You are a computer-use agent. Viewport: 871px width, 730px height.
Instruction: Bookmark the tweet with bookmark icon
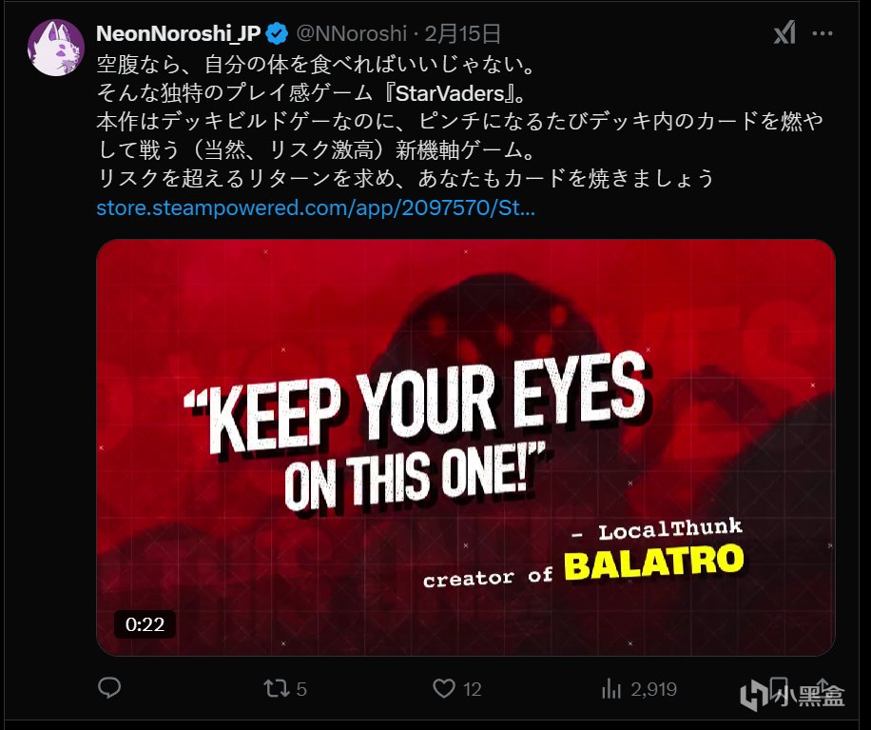tap(780, 688)
